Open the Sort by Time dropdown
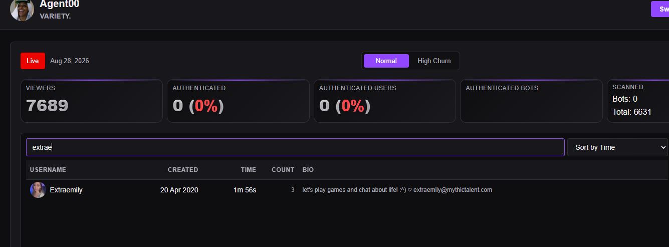 click(x=618, y=147)
